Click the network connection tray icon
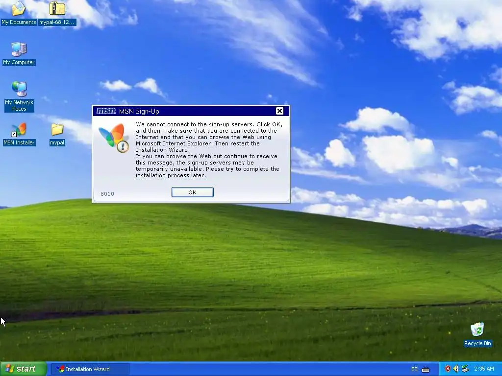 (465, 369)
